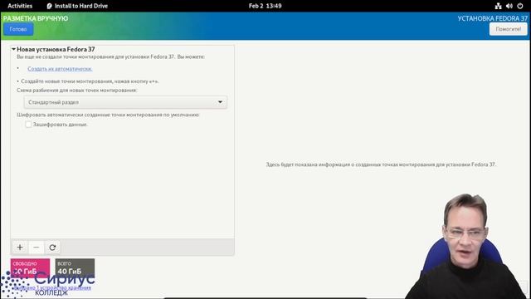
Task: Click the Свободно free space box
Action: tap(30, 267)
